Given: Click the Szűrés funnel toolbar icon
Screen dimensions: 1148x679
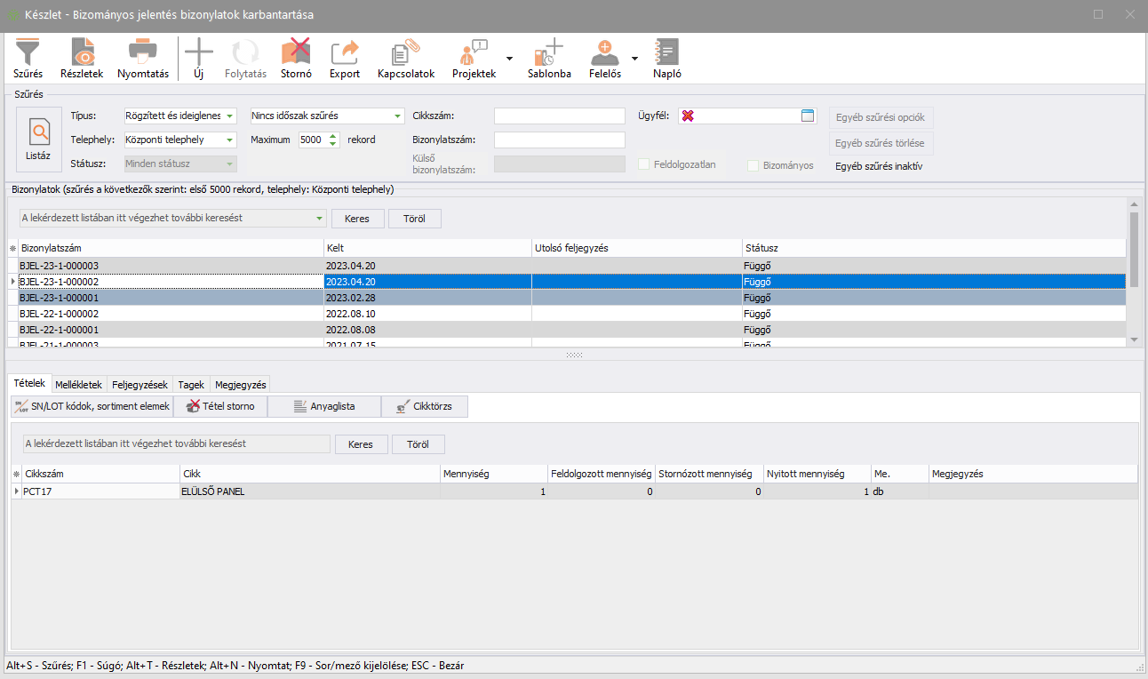Looking at the screenshot, I should pyautogui.click(x=28, y=59).
